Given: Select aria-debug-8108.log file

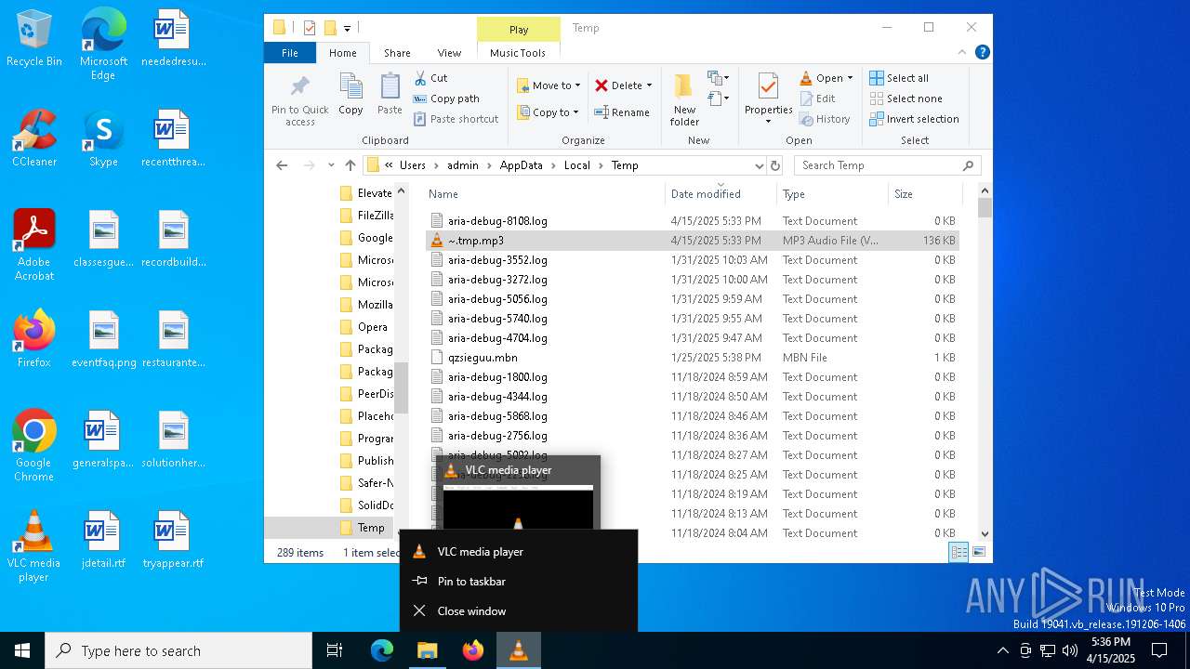Looking at the screenshot, I should pyautogui.click(x=693, y=221).
